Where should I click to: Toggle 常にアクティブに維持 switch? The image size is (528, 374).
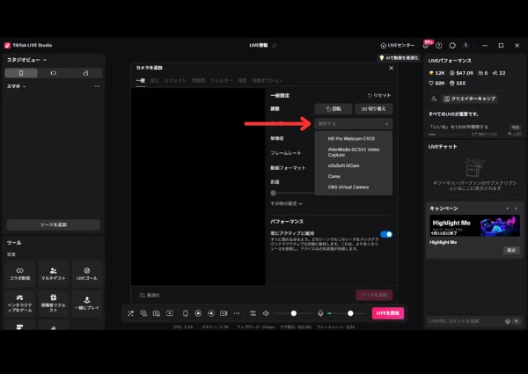click(386, 234)
